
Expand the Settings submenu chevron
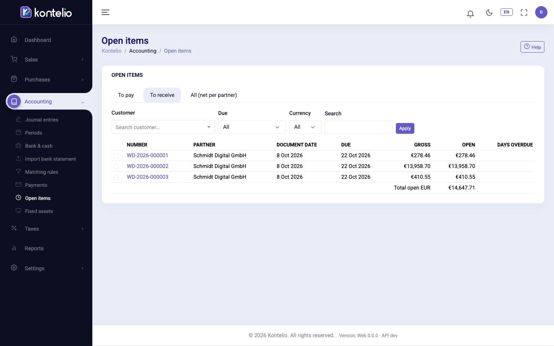82,268
